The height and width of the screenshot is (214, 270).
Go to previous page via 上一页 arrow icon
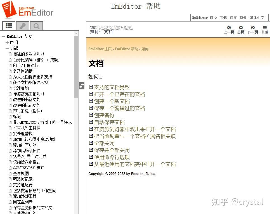pos(229,28)
